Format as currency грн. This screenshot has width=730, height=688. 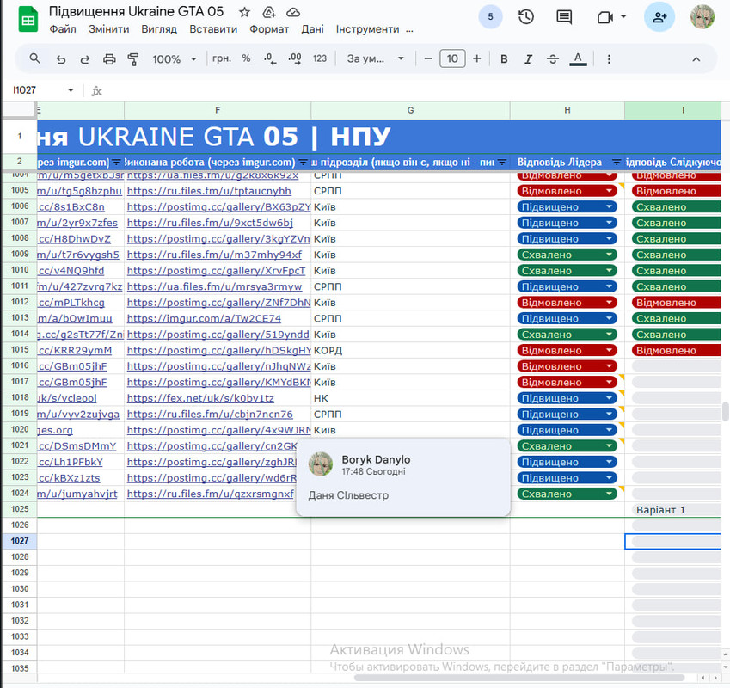click(222, 58)
